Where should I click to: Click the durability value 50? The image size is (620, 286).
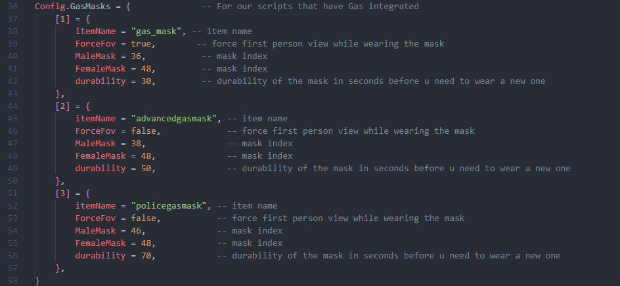tap(146, 169)
